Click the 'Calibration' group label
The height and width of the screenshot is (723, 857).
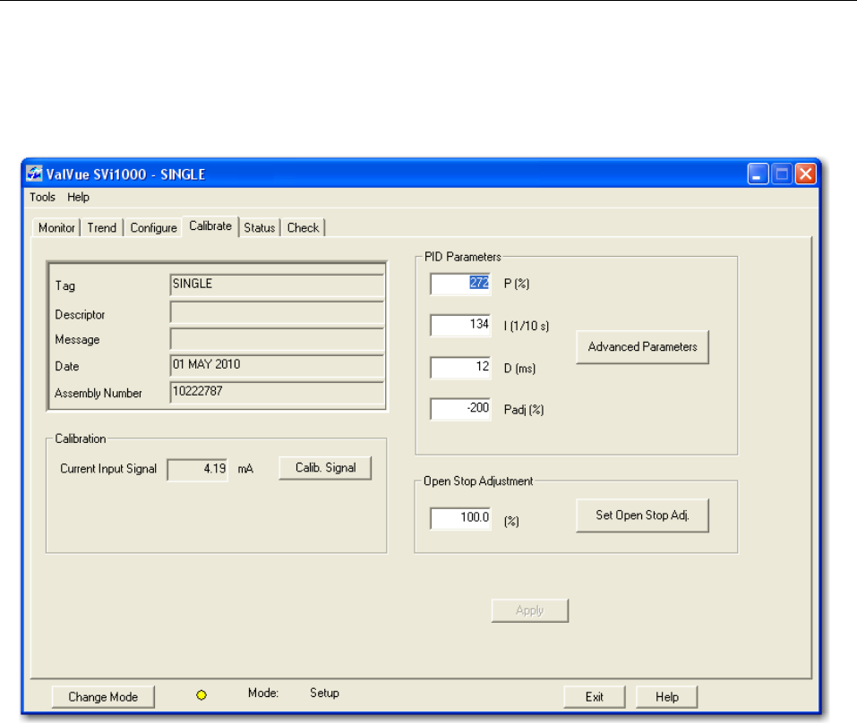(81, 438)
